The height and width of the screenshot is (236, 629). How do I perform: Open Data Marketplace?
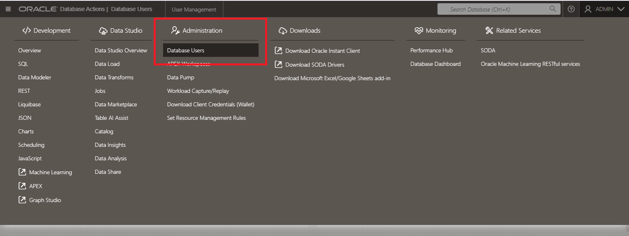(116, 104)
